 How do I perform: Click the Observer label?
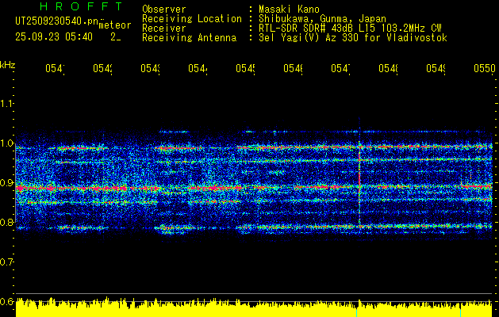click(164, 10)
